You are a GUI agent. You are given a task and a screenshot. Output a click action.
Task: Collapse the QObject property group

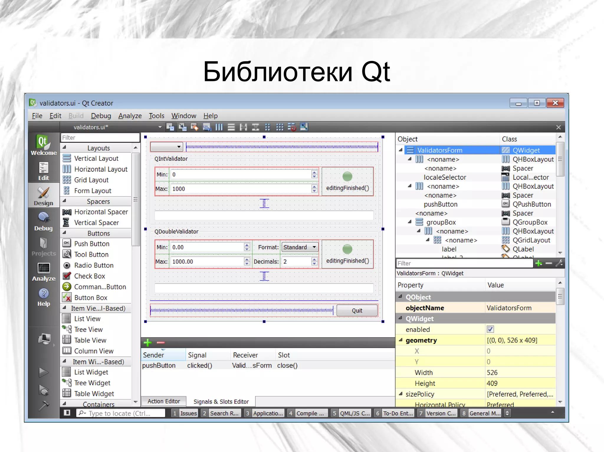(401, 297)
